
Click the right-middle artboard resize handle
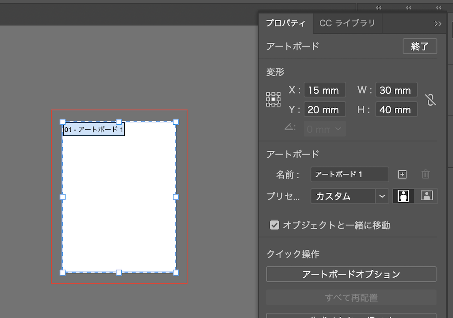(176, 197)
